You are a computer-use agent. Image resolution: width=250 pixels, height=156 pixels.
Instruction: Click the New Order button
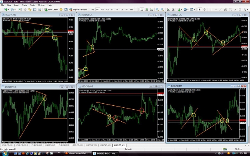51,10
